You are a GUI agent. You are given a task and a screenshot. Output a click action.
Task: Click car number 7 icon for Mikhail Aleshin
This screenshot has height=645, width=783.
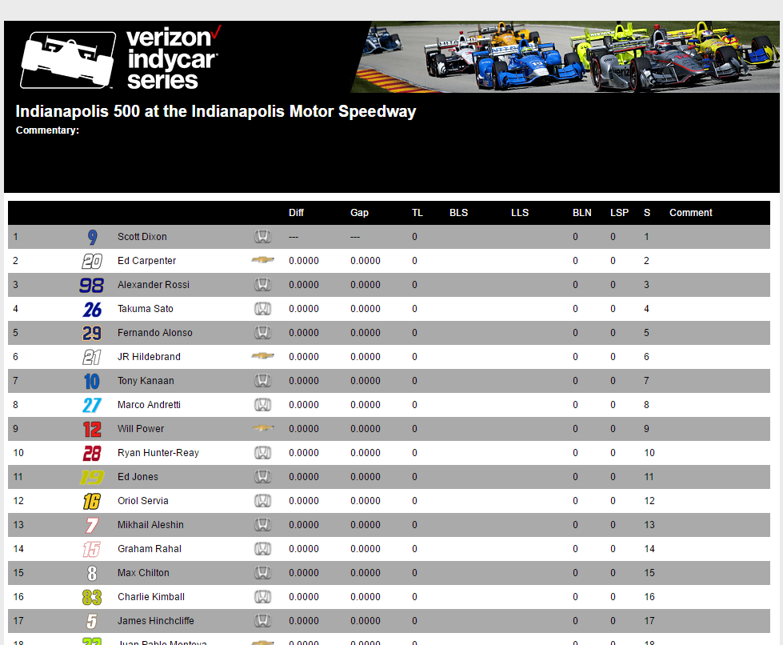coord(92,525)
